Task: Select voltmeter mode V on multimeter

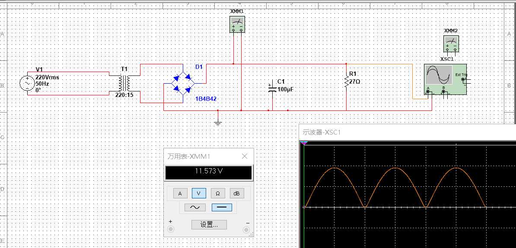Action: point(199,194)
